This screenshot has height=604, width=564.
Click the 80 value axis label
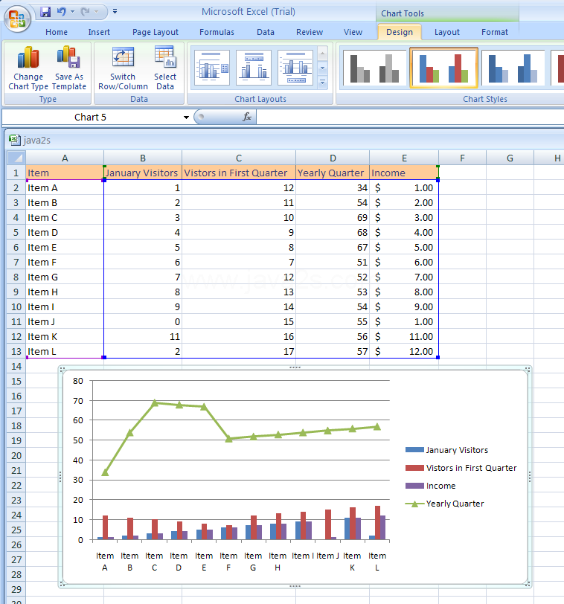pyautogui.click(x=78, y=381)
